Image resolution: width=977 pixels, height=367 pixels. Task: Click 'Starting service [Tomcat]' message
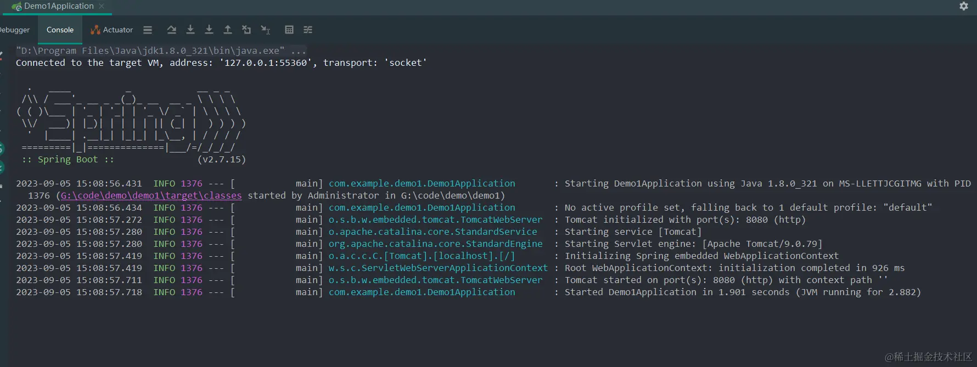pyautogui.click(x=633, y=232)
